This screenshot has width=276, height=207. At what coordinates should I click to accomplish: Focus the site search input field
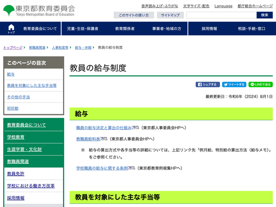pyautogui.click(x=222, y=15)
